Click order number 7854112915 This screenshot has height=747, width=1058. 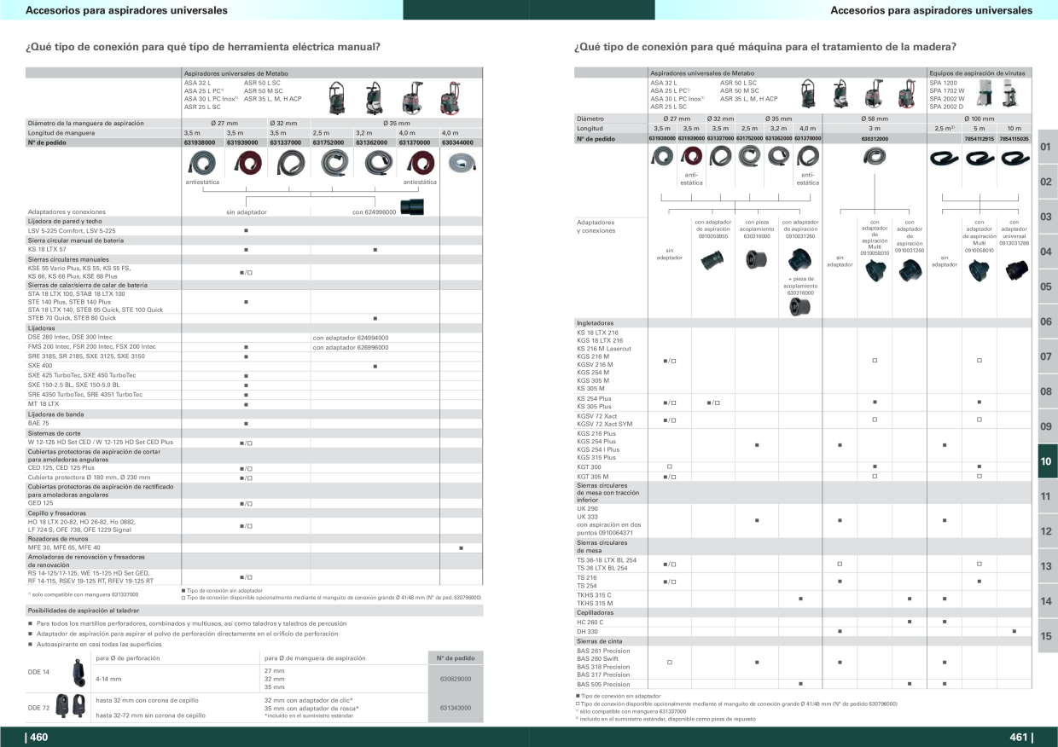[x=979, y=138]
